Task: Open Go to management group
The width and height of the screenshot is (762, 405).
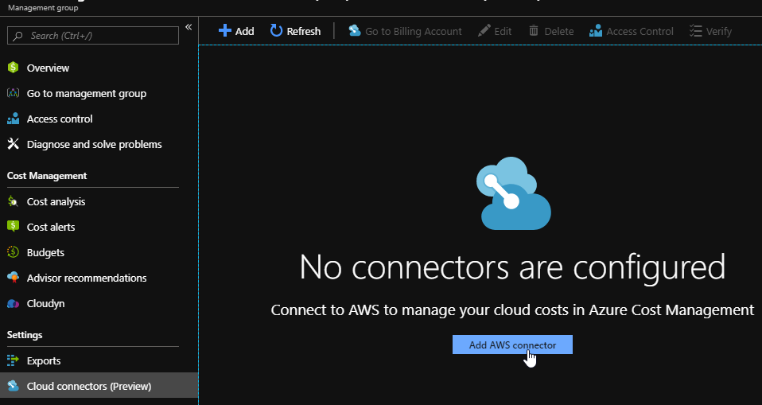Action: 86,93
